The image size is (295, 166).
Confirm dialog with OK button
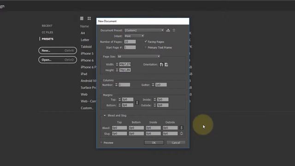154,142
